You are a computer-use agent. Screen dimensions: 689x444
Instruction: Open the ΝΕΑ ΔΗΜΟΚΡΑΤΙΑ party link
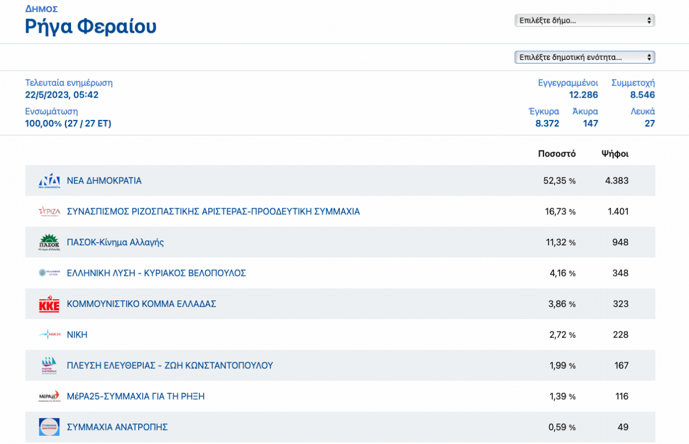pyautogui.click(x=104, y=181)
